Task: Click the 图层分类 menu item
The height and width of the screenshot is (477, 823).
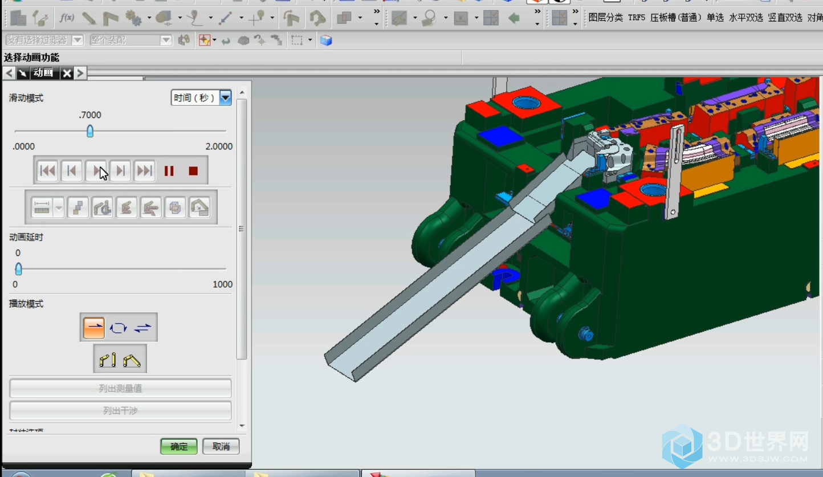Action: click(605, 18)
